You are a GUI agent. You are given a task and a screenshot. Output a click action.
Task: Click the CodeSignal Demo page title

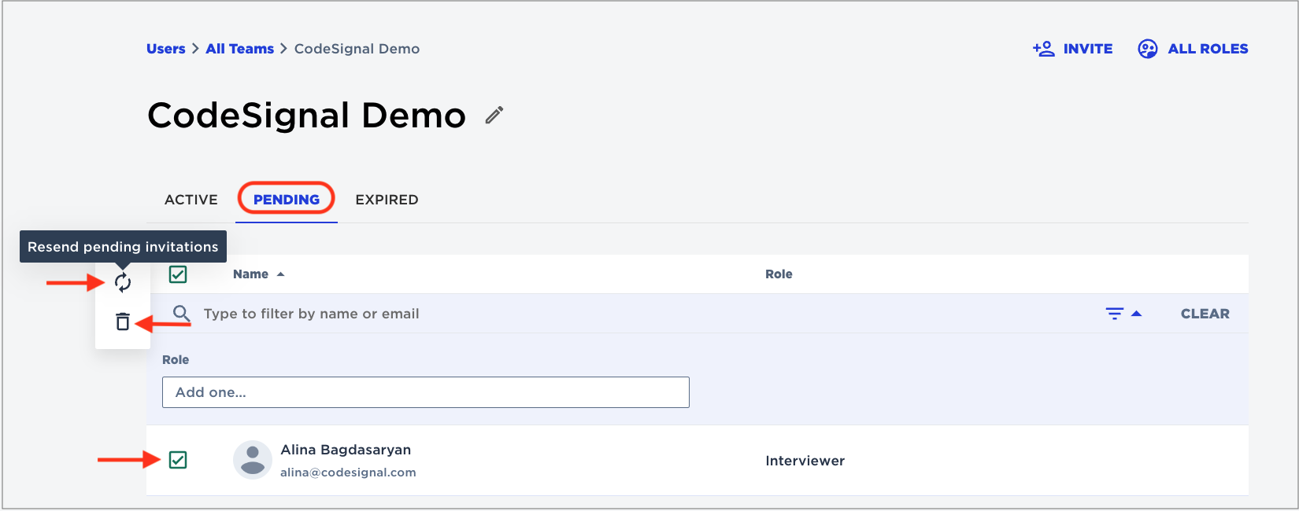pyautogui.click(x=306, y=116)
